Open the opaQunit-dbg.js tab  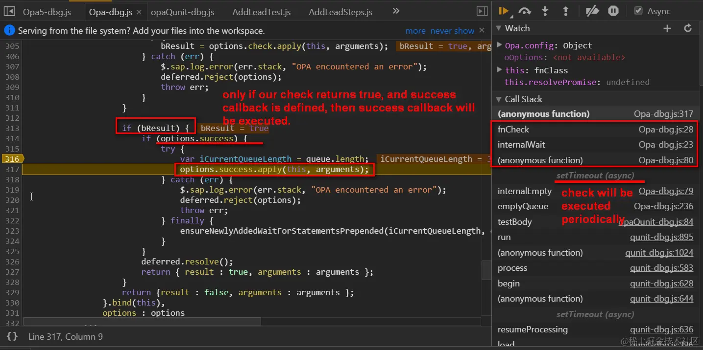(x=183, y=12)
